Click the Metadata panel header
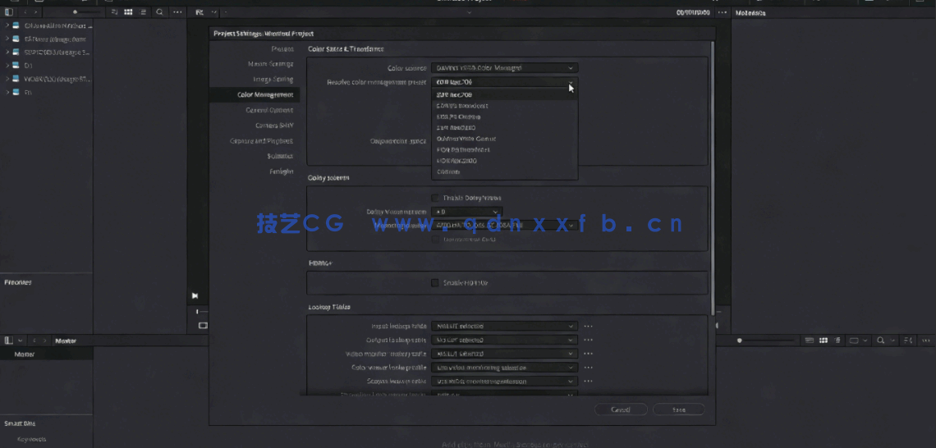 [751, 12]
